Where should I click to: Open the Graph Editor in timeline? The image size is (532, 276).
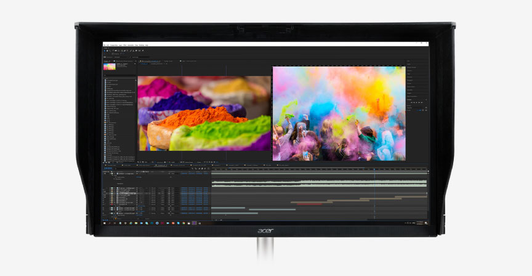(x=209, y=168)
